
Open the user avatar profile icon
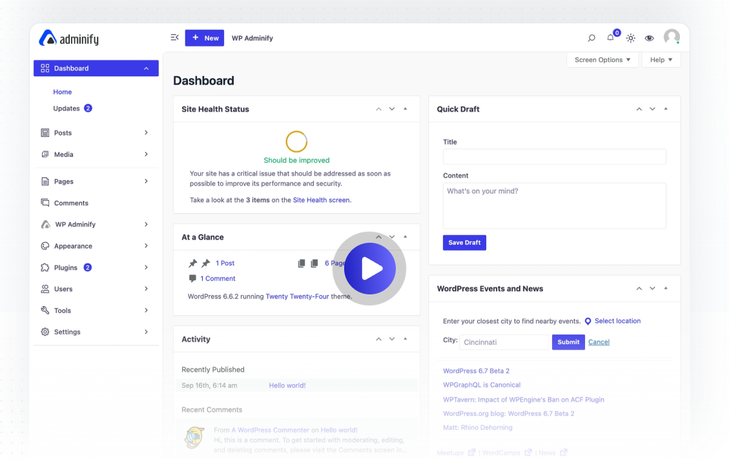(x=672, y=37)
